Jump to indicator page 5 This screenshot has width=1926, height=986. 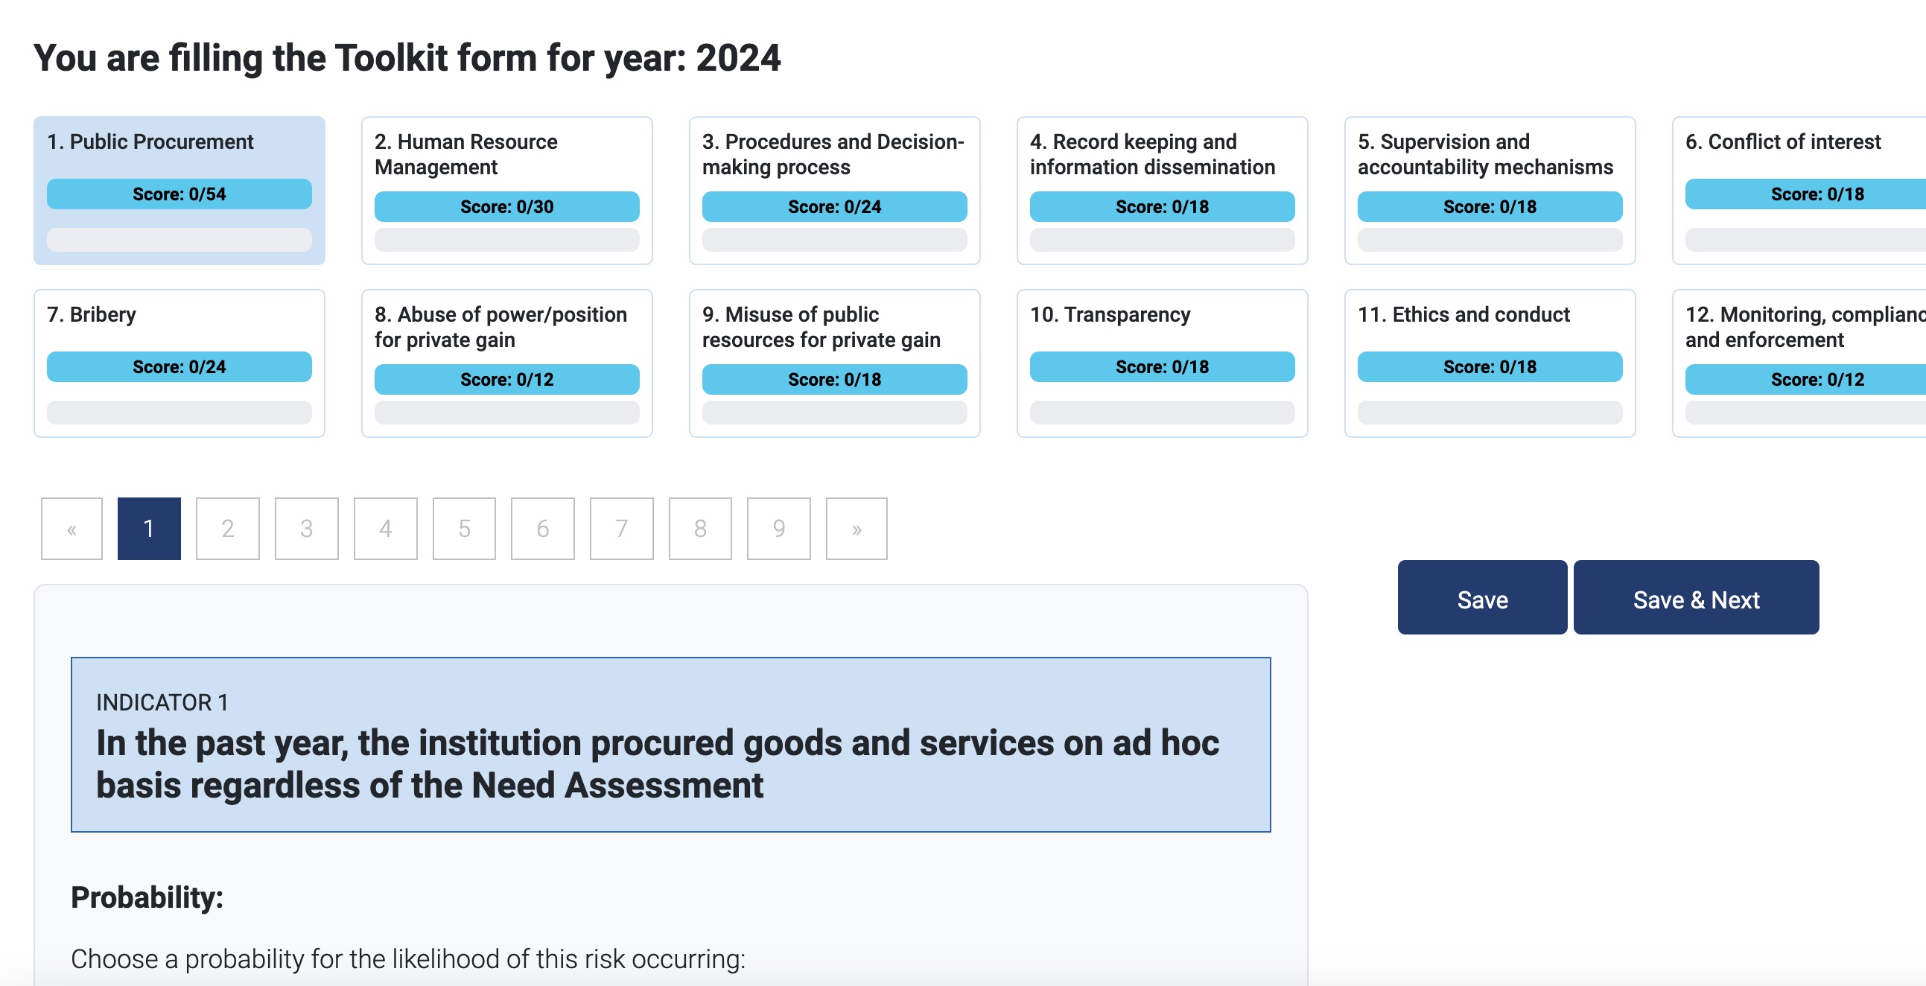pos(463,529)
